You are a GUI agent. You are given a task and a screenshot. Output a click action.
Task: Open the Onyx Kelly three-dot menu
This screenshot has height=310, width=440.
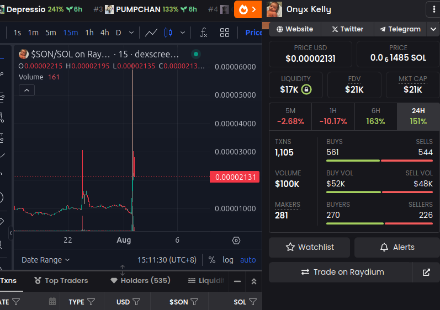(x=434, y=9)
